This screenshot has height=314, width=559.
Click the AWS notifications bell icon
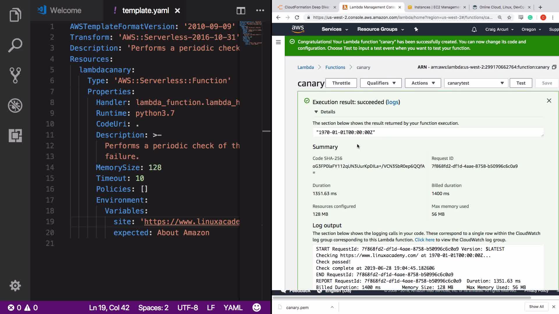(474, 29)
